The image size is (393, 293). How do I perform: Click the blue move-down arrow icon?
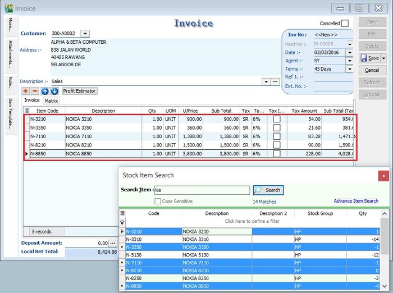54,91
